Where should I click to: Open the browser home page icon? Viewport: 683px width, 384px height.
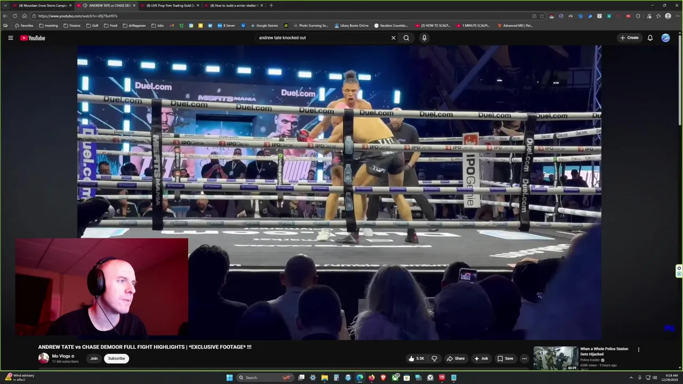25,16
